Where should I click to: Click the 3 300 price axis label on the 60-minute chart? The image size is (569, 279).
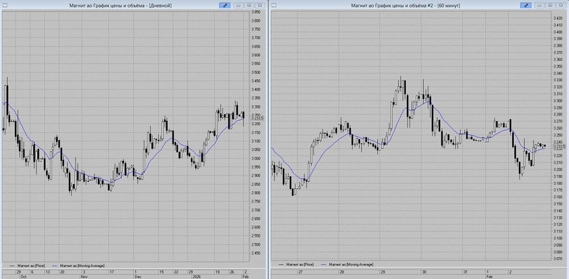(558, 101)
